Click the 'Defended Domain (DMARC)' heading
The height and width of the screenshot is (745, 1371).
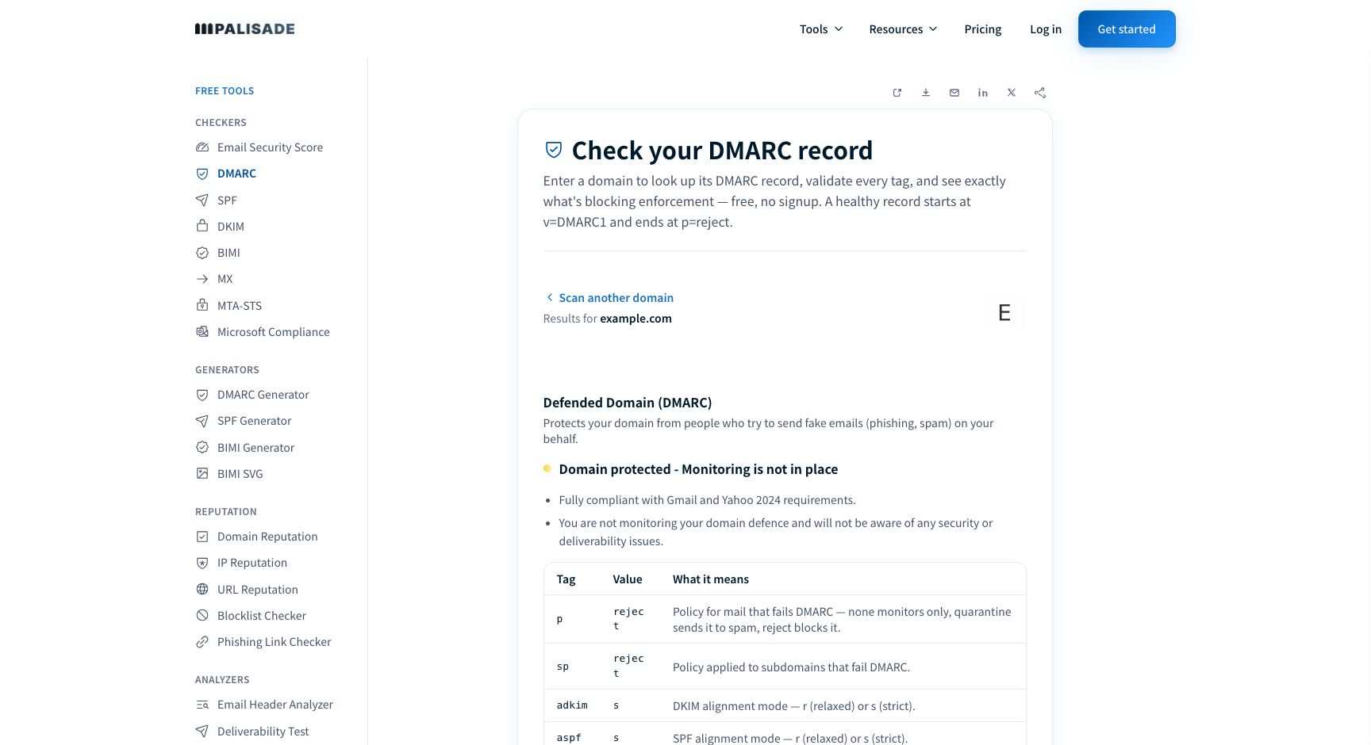[628, 403]
